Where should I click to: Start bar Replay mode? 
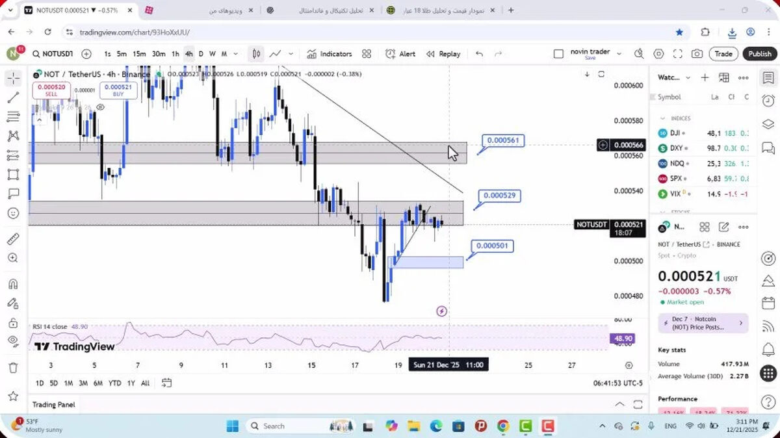tap(443, 54)
